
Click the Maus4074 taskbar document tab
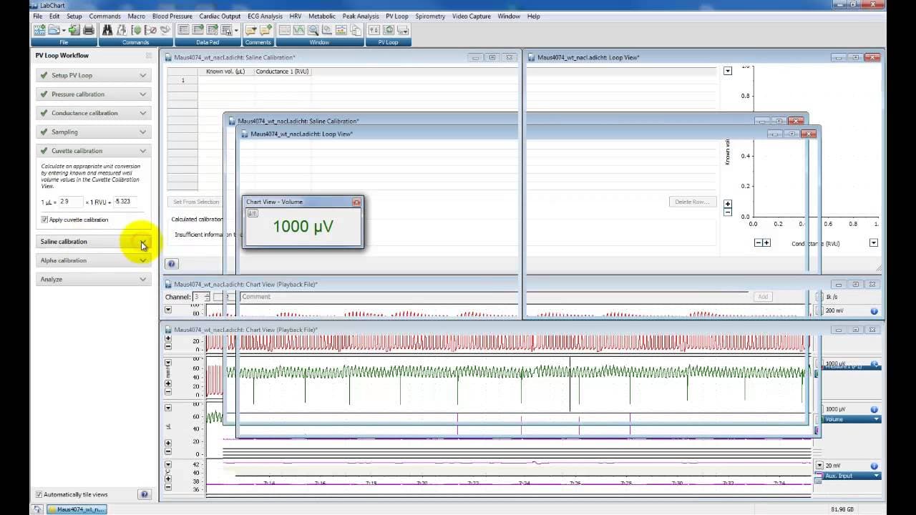pyautogui.click(x=77, y=509)
